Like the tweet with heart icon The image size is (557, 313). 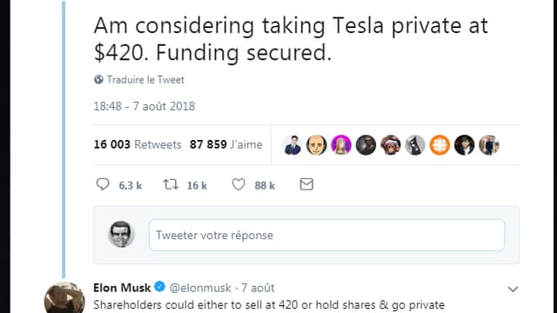click(238, 184)
